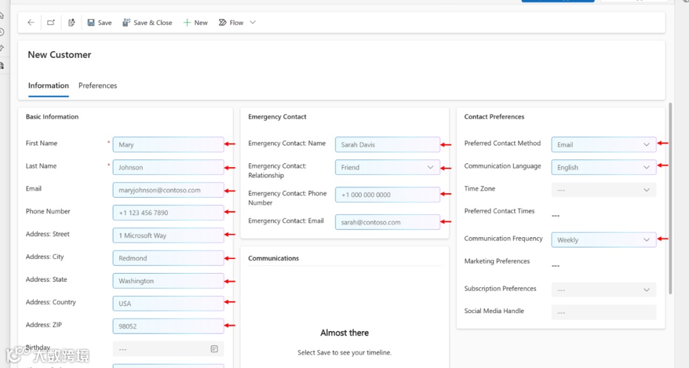This screenshot has width=689, height=368.
Task: Open Communication Language dropdown
Action: (x=604, y=167)
